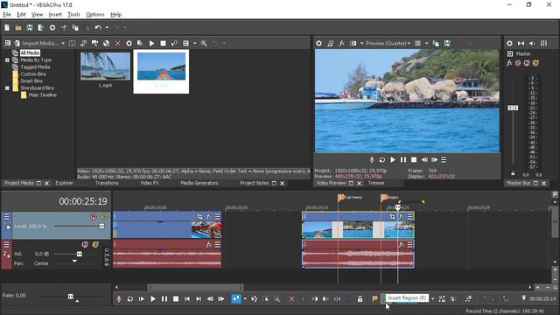Screen dimensions: 560x315
Task: Open Project Properties gear in main toolbar
Action: click(52, 27)
